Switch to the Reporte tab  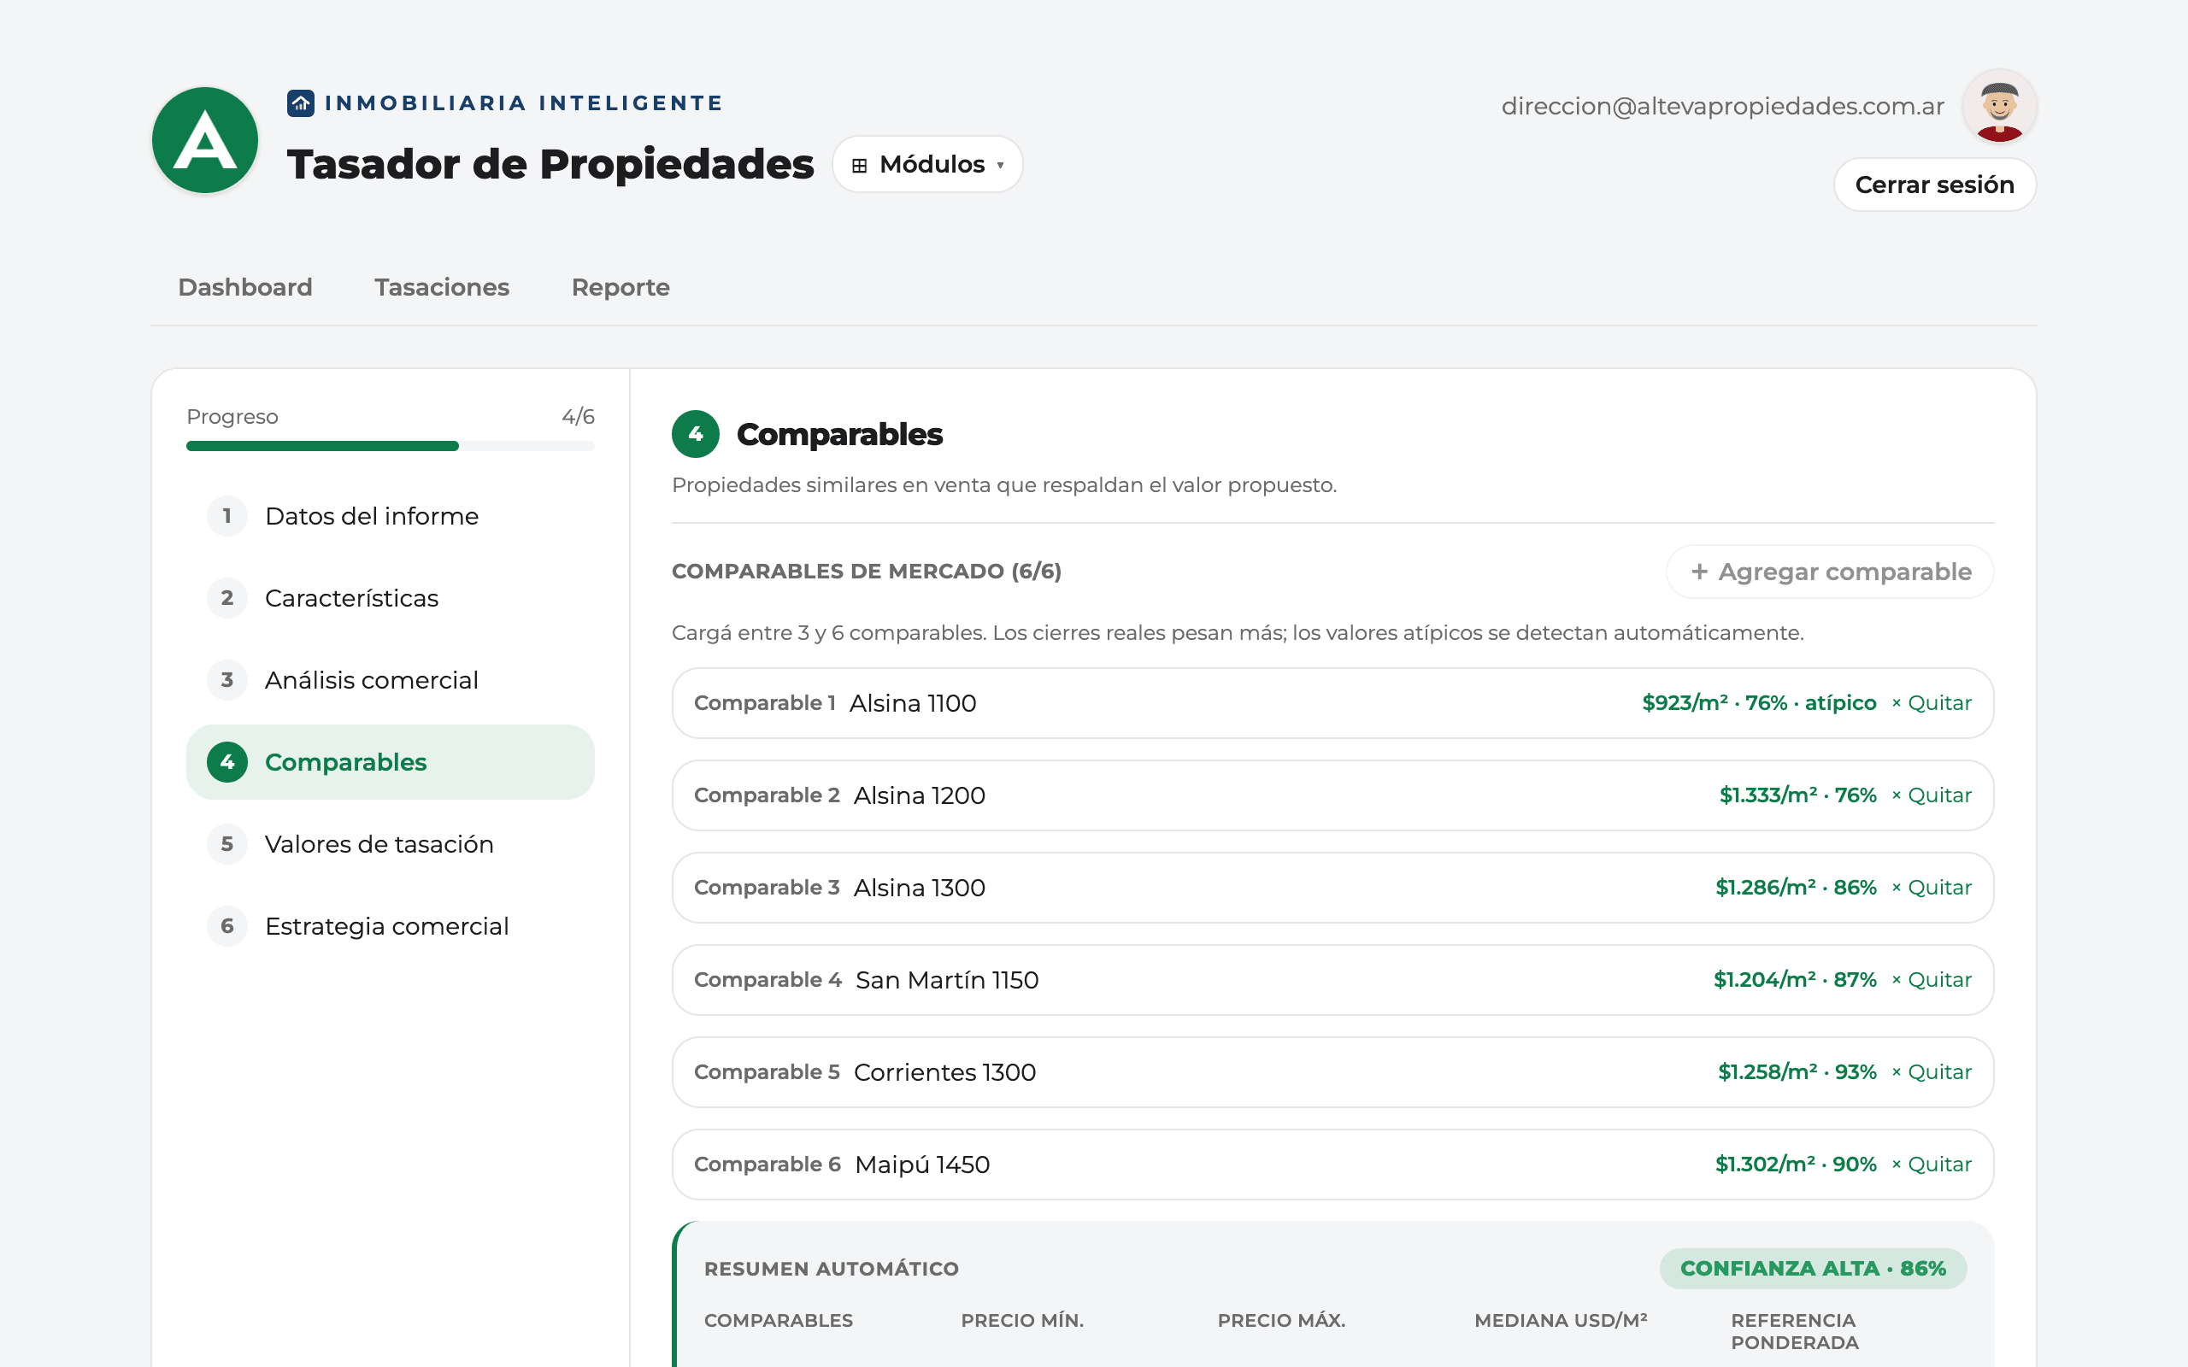click(x=621, y=288)
